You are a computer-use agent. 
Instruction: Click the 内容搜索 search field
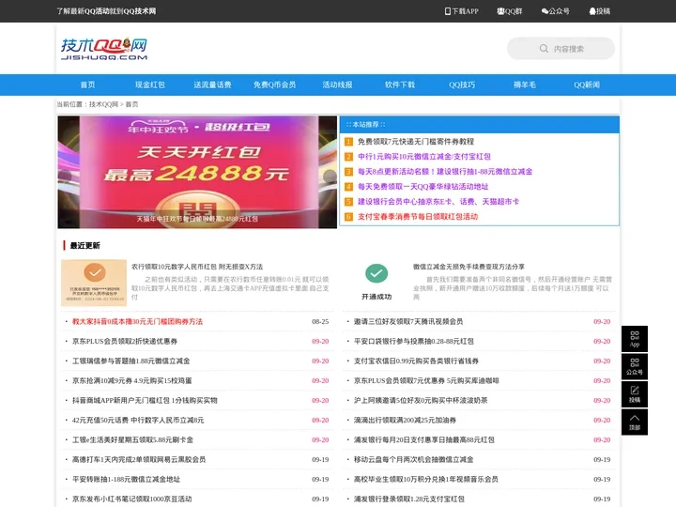[561, 49]
